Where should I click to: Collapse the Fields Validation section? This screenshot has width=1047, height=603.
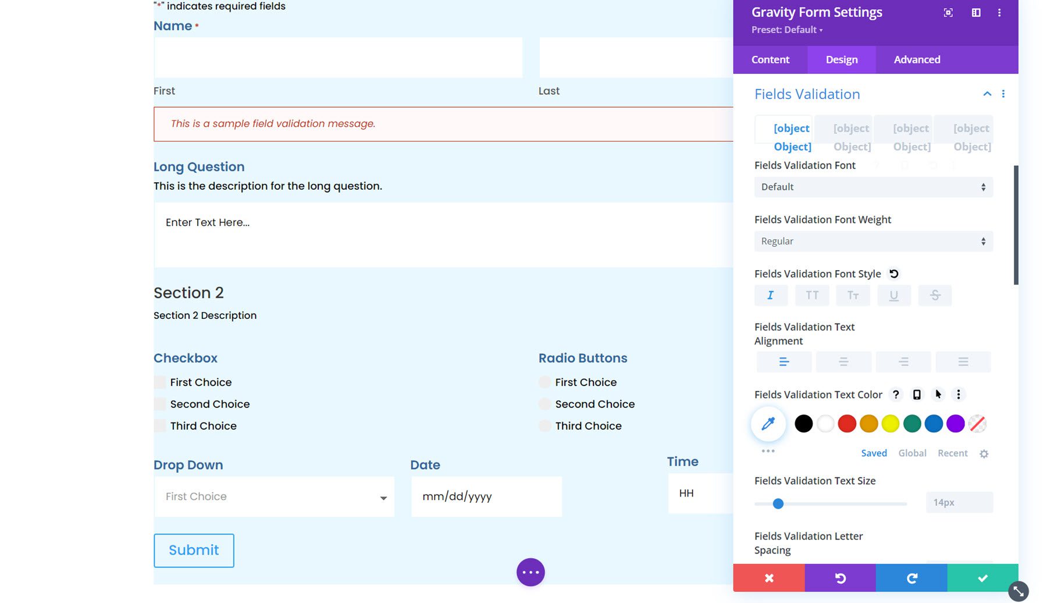[x=987, y=94]
